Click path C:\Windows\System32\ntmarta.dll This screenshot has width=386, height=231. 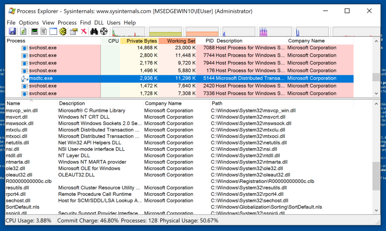tap(249, 162)
